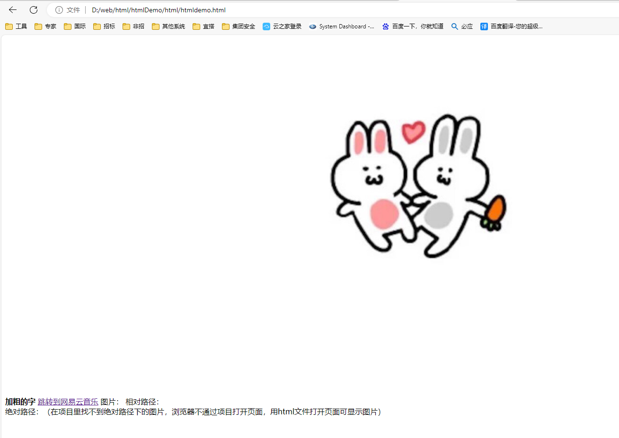
Task: Click the 文件 label in address bar
Action: click(x=73, y=10)
